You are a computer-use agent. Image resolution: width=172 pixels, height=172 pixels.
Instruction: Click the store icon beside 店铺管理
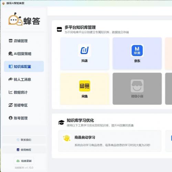click(11, 41)
